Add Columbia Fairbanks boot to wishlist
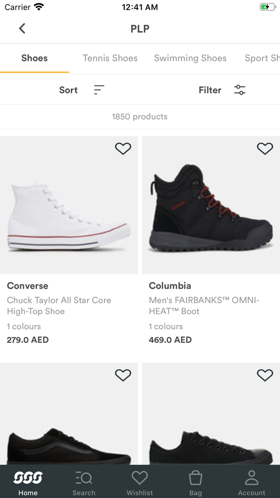Screen dimensions: 280x498 click(x=265, y=149)
